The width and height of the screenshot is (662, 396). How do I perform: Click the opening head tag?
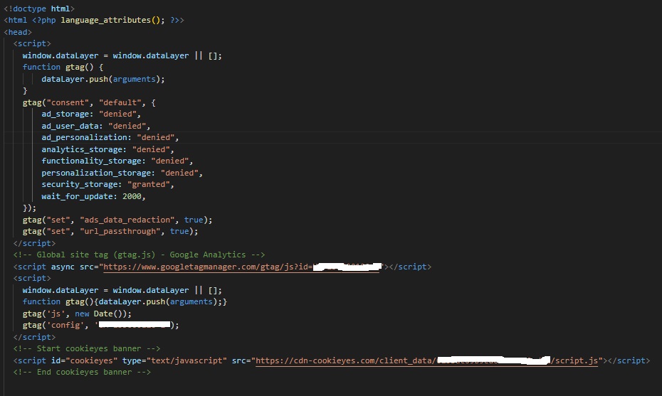point(18,32)
